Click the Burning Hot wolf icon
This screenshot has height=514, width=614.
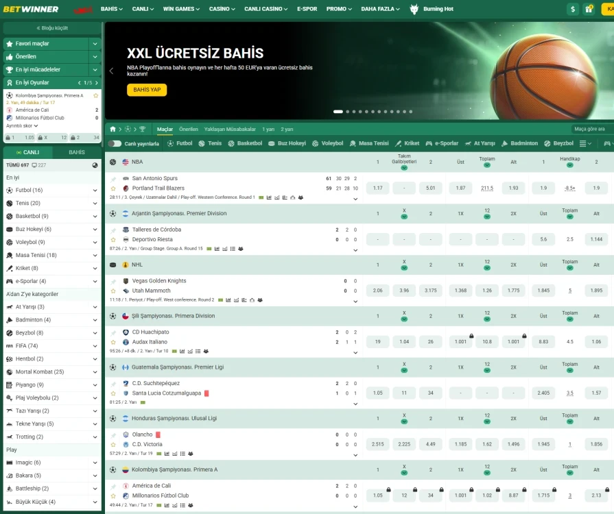(414, 9)
